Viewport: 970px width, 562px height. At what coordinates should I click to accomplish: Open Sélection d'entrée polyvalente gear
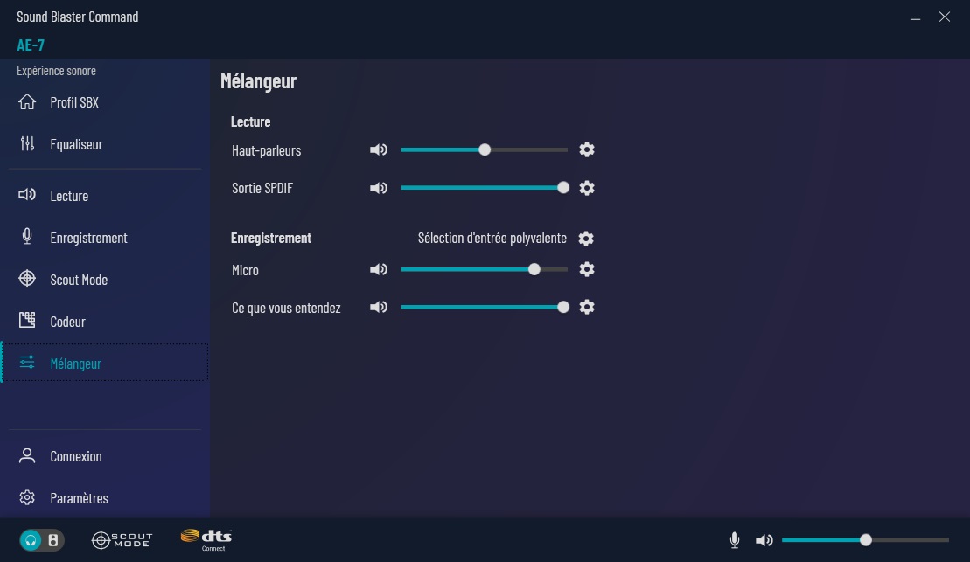click(x=586, y=239)
